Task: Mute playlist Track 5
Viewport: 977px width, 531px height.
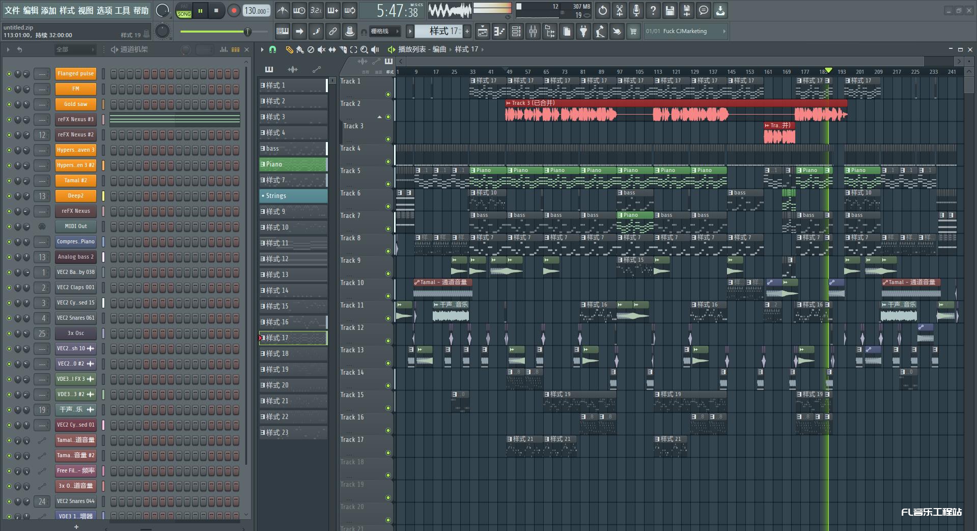Action: click(388, 184)
